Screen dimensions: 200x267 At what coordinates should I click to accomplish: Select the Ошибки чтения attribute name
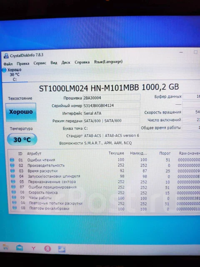coord(41,160)
